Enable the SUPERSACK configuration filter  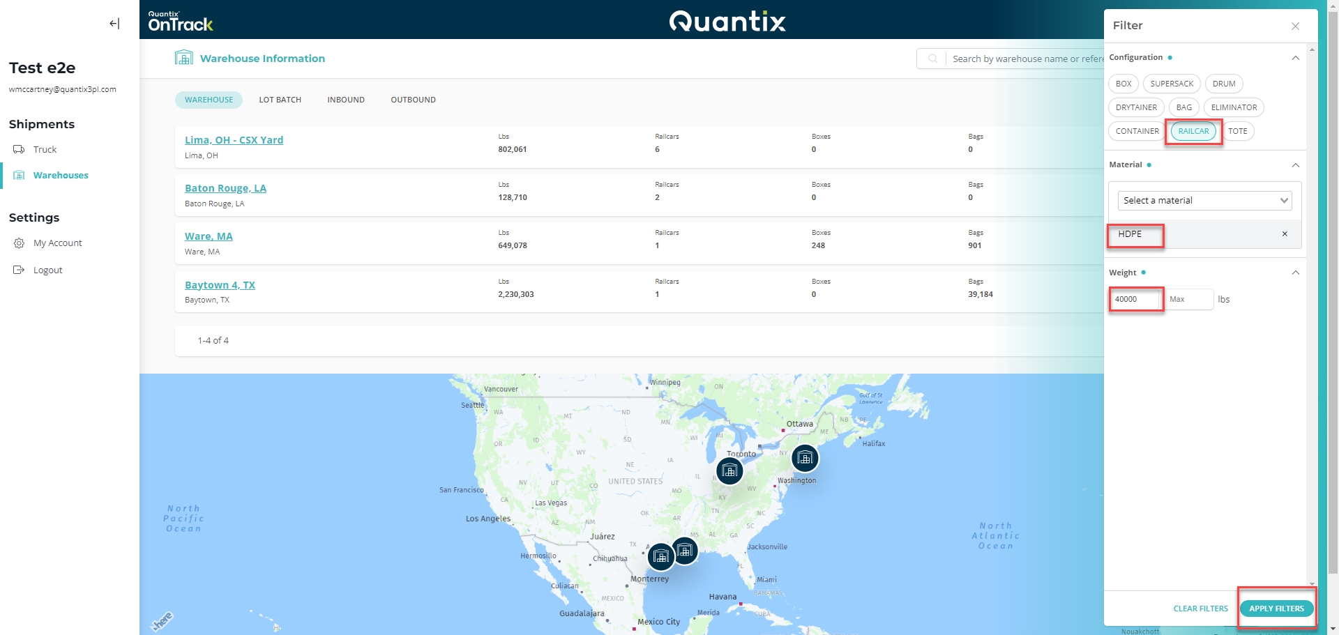point(1171,84)
